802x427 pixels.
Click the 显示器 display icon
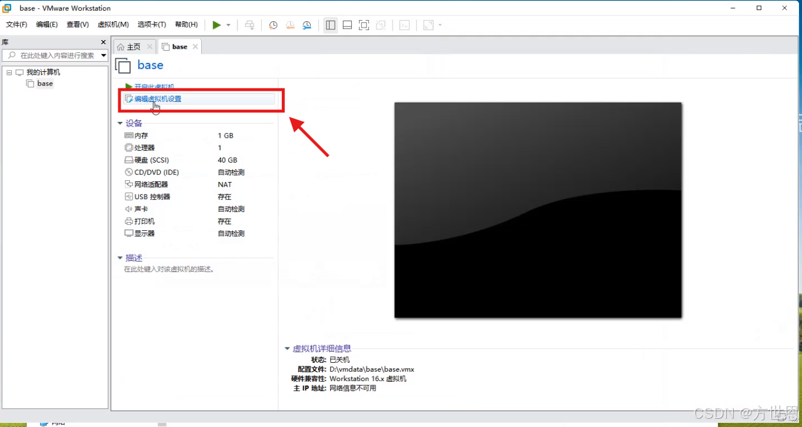click(129, 233)
